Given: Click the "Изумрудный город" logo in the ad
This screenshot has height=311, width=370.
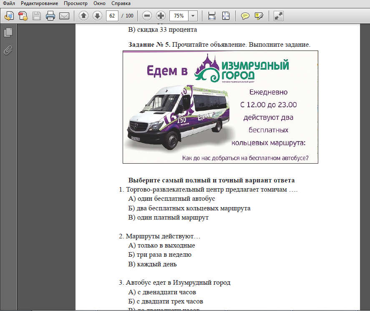Looking at the screenshot, I should click(242, 68).
